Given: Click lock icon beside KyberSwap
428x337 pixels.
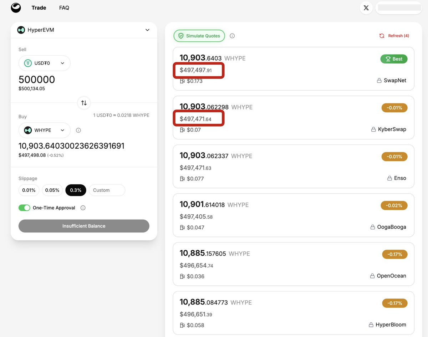Looking at the screenshot, I should [373, 129].
